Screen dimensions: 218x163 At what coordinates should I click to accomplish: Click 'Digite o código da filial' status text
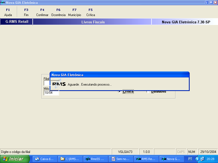point(16,152)
